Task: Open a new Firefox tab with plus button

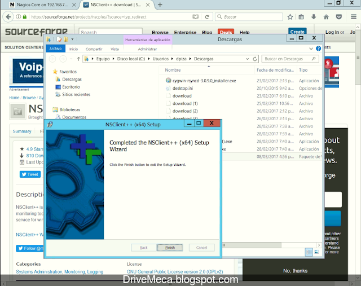Action: coord(160,5)
